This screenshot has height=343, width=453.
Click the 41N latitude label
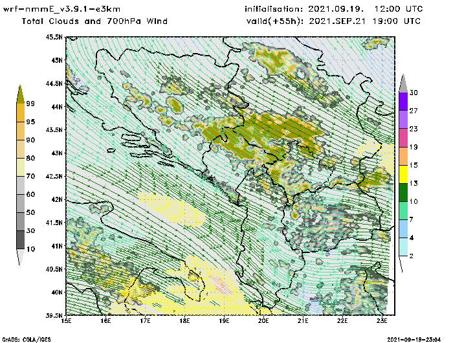pyautogui.click(x=57, y=246)
